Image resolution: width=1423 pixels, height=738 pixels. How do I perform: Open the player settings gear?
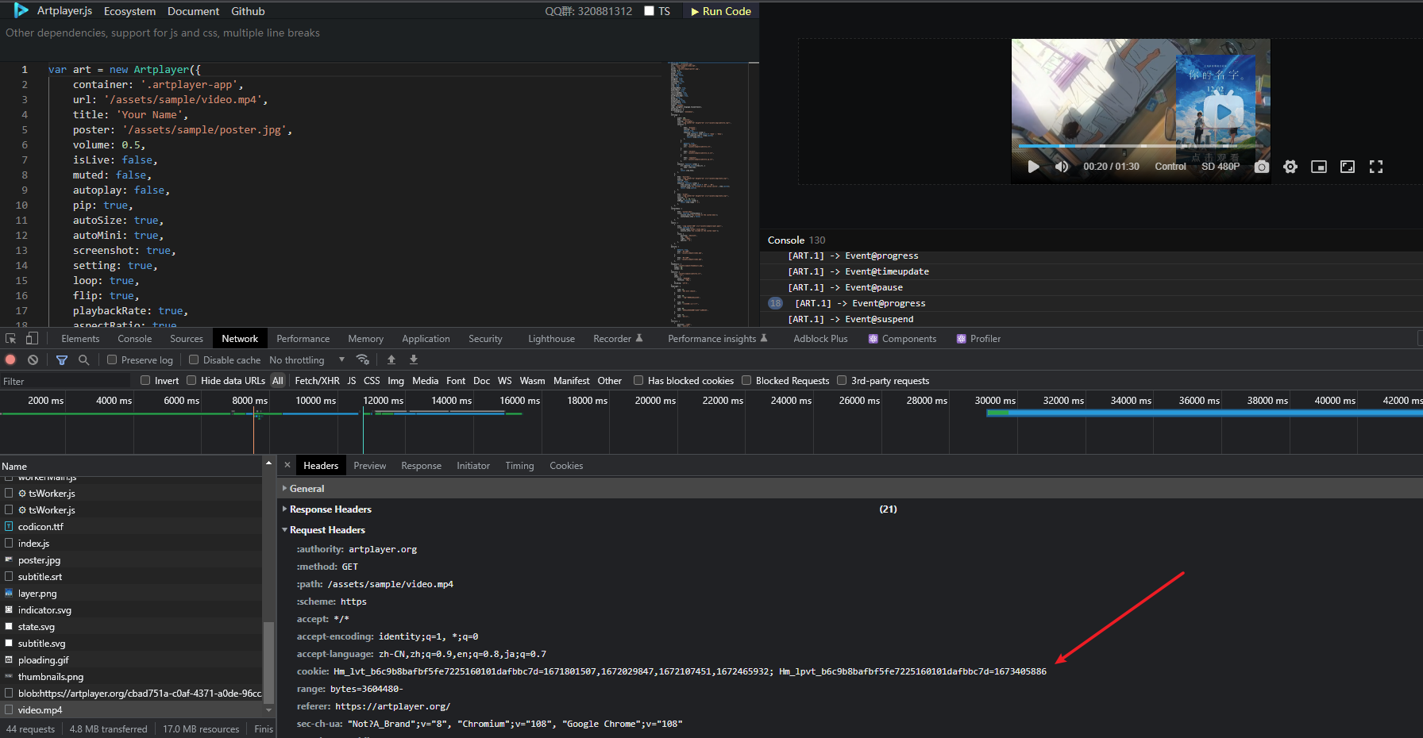(x=1290, y=167)
